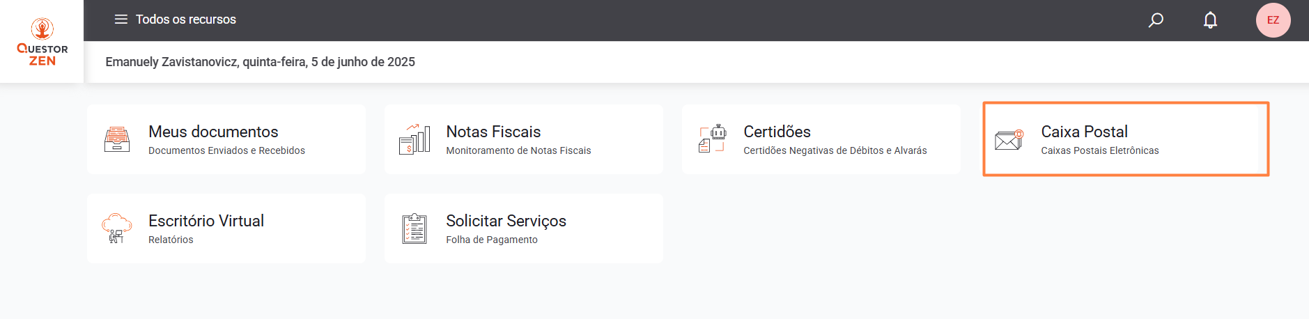
Task: Open the EZ user avatar
Action: point(1273,20)
